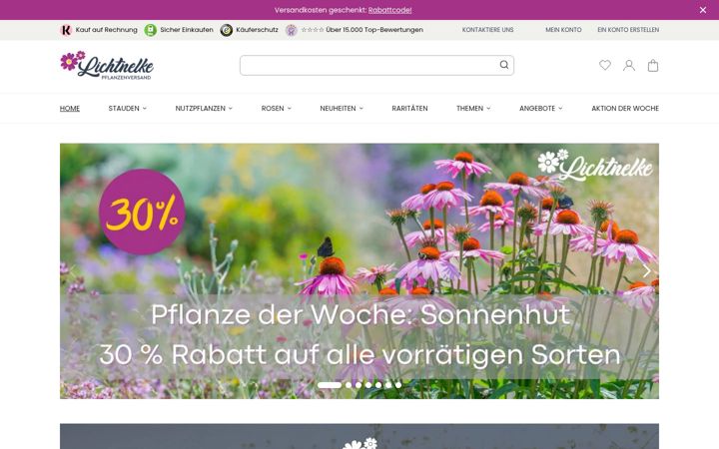This screenshot has height=449, width=719.
Task: Select the third carousel dot
Action: [359, 385]
